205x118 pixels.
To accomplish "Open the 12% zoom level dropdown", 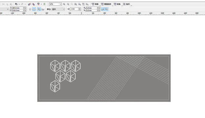I will point(60,4).
